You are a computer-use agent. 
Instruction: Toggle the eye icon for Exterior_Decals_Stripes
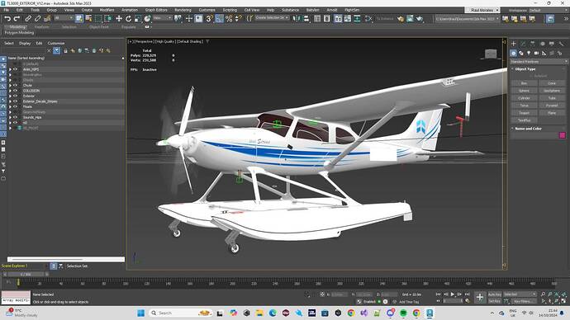pos(15,101)
